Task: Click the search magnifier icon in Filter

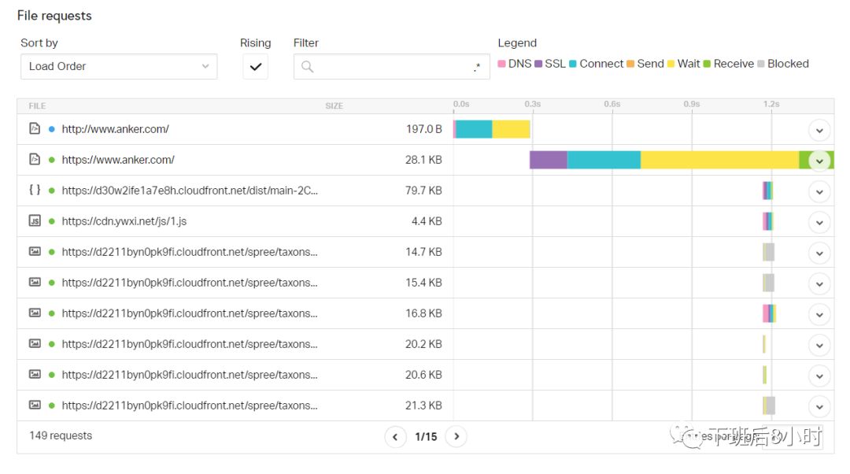Action: pyautogui.click(x=308, y=67)
